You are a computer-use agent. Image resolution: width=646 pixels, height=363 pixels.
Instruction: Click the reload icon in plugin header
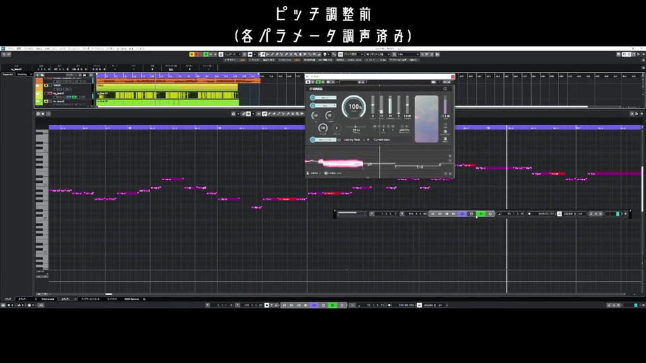(445, 89)
